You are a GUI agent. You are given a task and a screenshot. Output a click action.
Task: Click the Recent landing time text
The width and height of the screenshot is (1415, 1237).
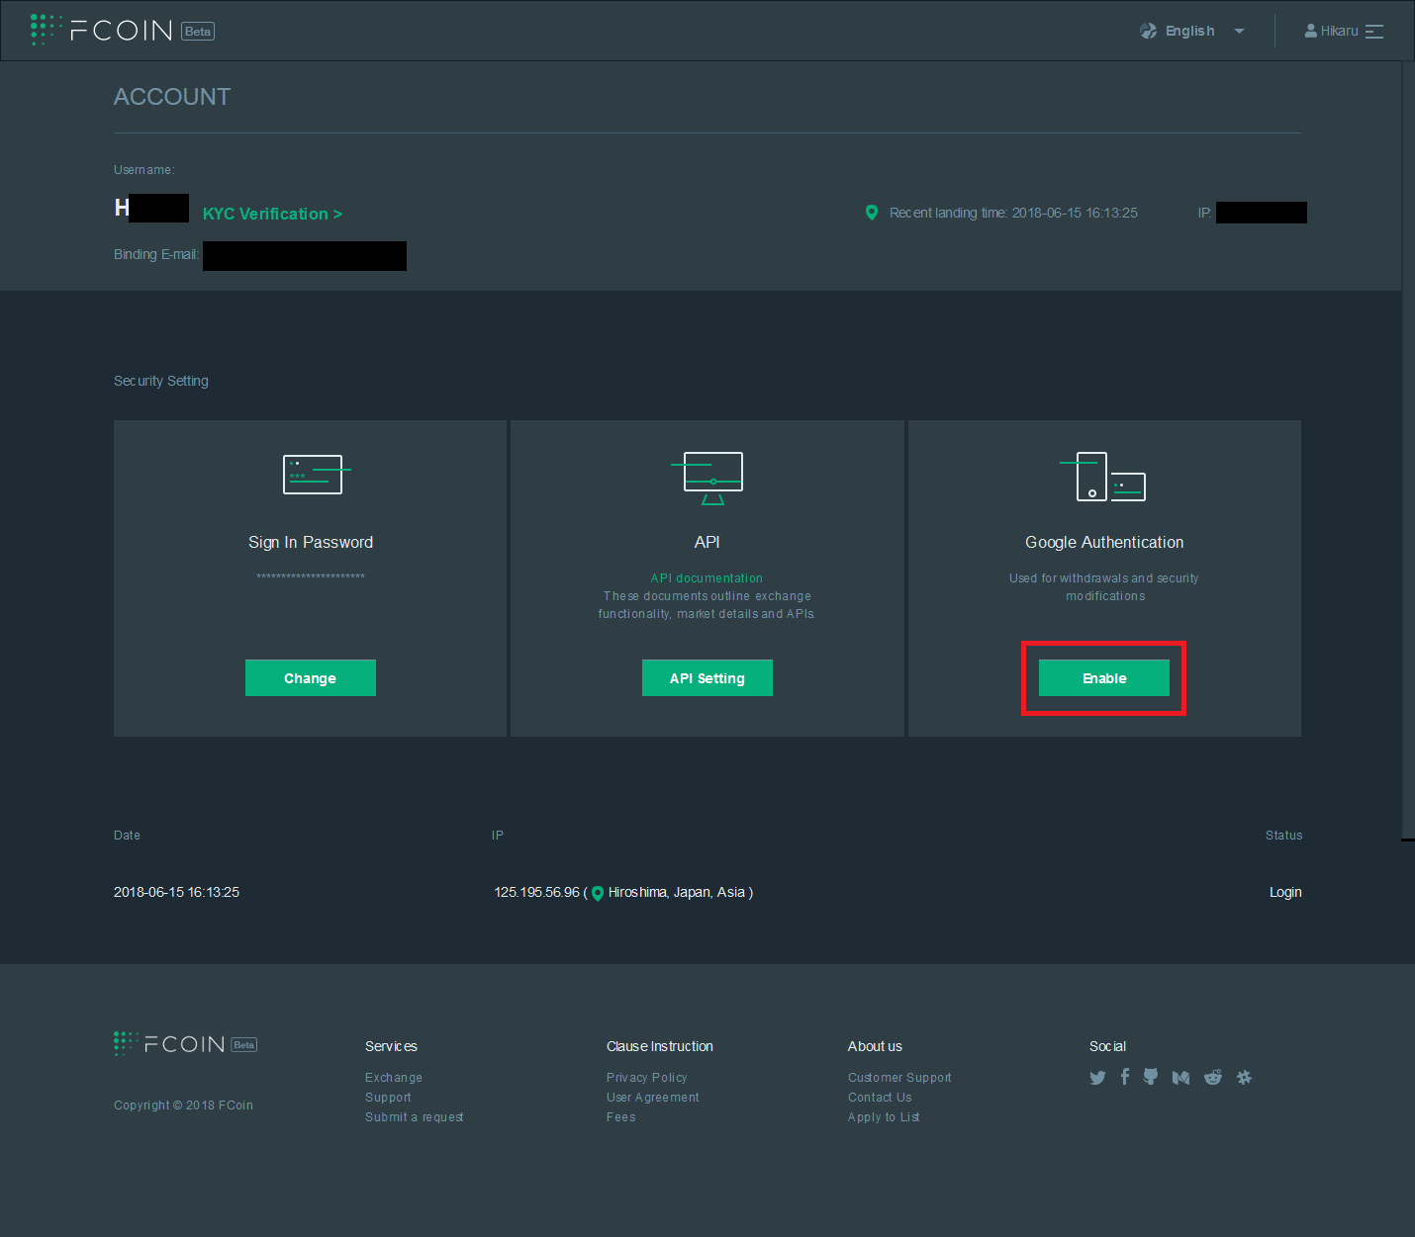point(1013,213)
